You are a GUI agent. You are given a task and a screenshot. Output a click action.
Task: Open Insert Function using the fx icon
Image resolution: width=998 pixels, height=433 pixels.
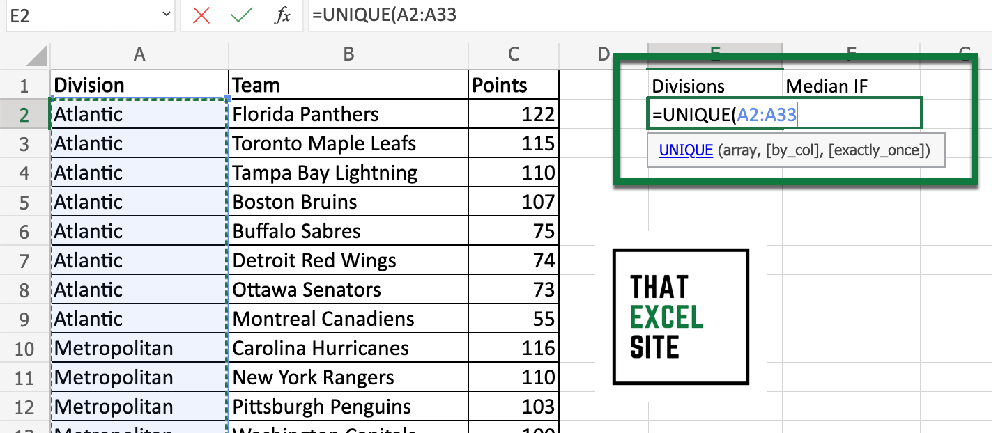pos(282,15)
